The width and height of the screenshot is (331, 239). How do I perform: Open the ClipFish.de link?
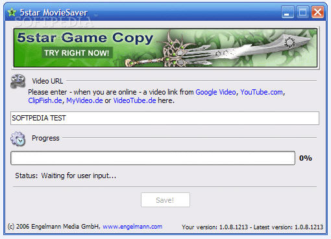click(x=45, y=100)
